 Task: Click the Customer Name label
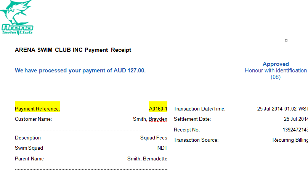(x=33, y=119)
